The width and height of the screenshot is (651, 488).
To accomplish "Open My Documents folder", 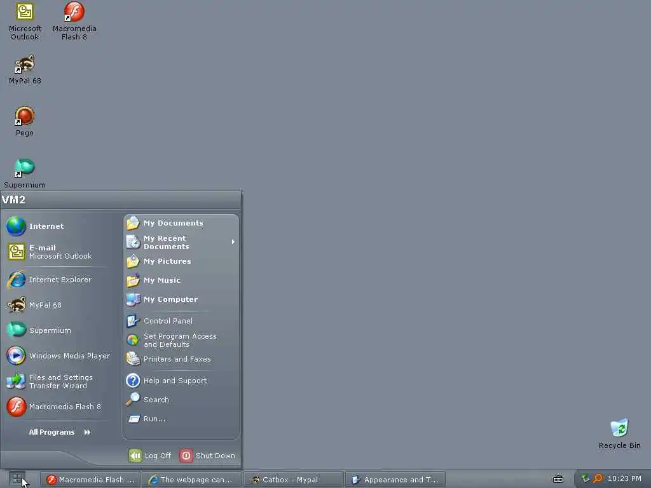I will 181,223.
